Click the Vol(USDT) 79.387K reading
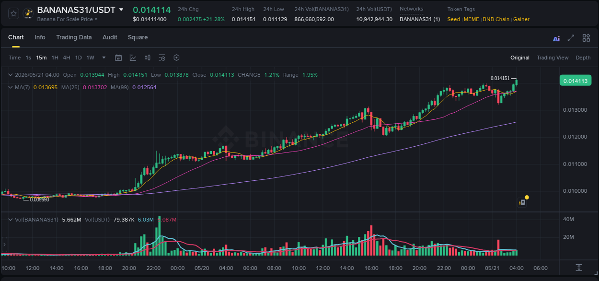 pyautogui.click(x=124, y=220)
